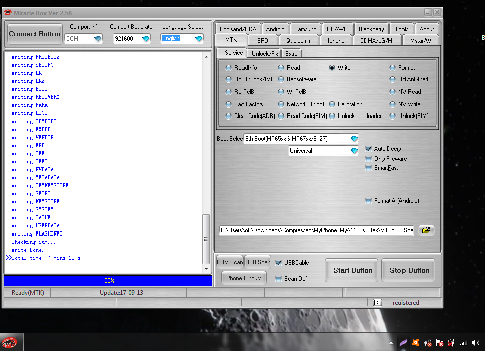Open the Extra sub-tab
Screen dimensions: 485x351
(291, 53)
